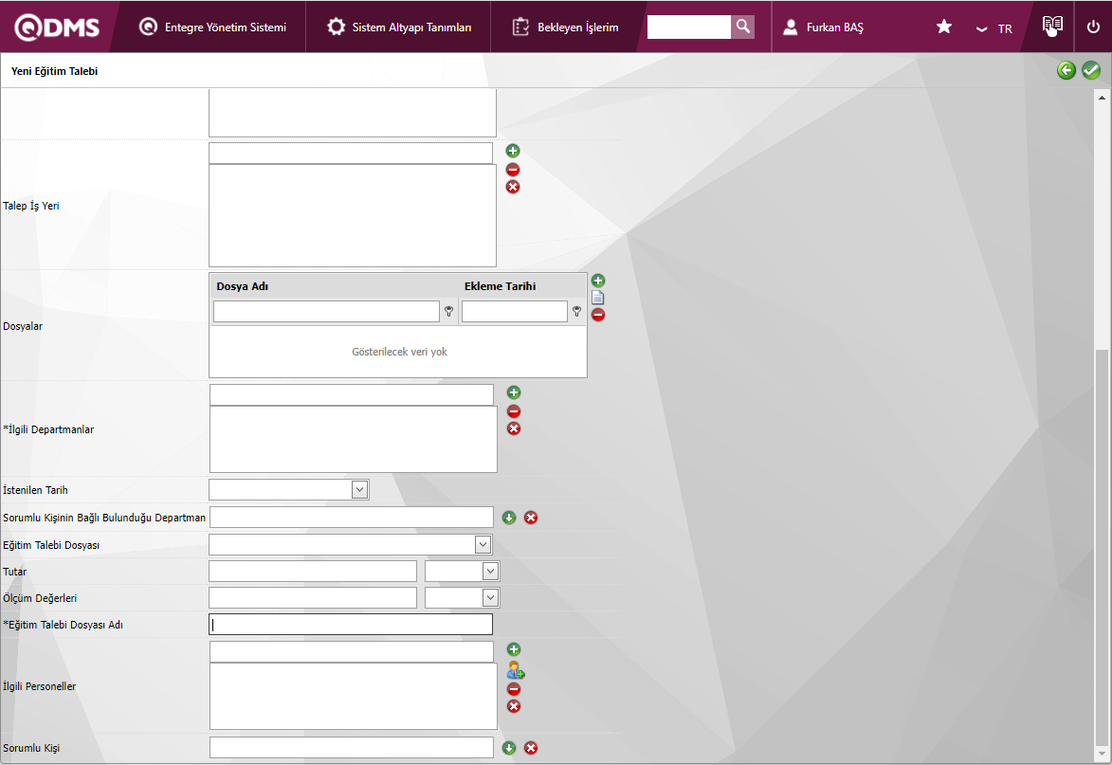
Task: Click vertical scrollbar down arrow
Action: coord(1102,754)
